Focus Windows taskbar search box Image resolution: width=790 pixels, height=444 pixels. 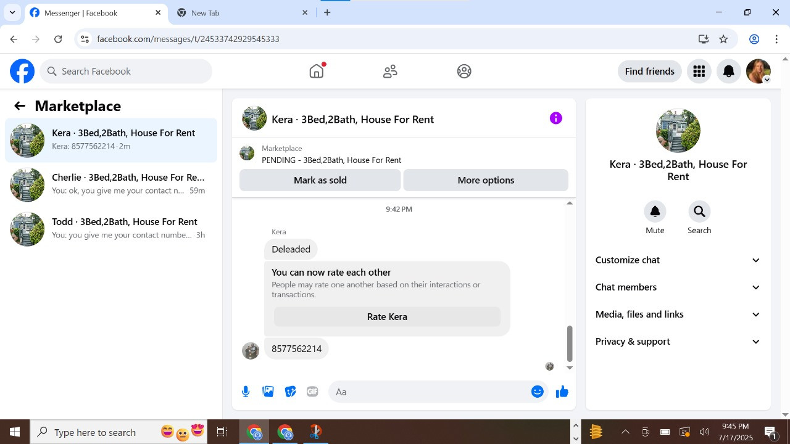tap(120, 432)
